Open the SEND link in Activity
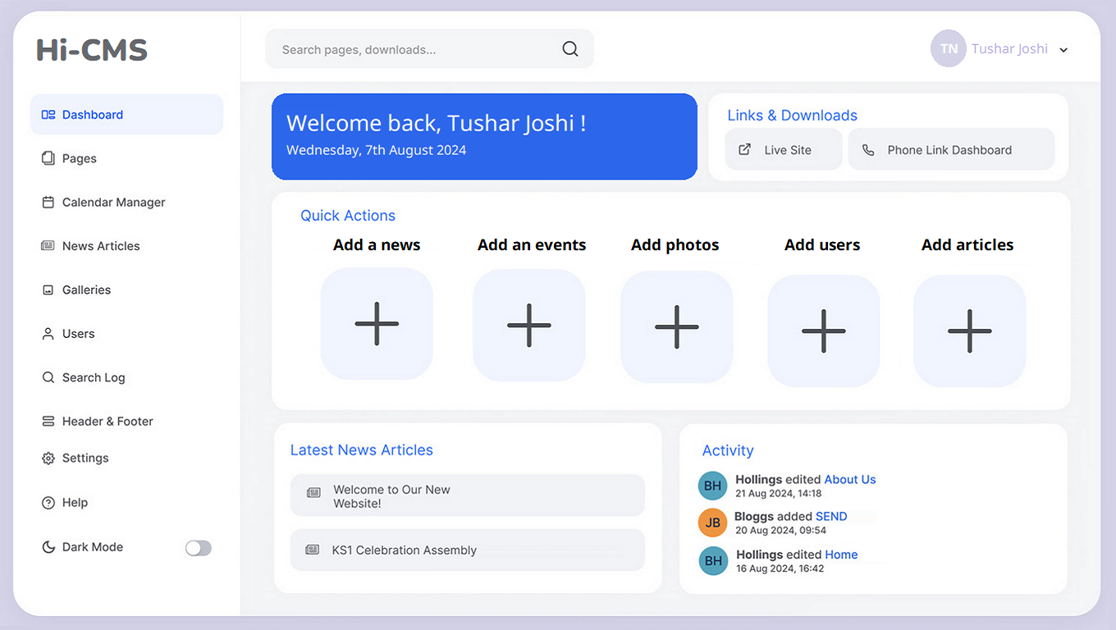The image size is (1116, 630). tap(831, 517)
